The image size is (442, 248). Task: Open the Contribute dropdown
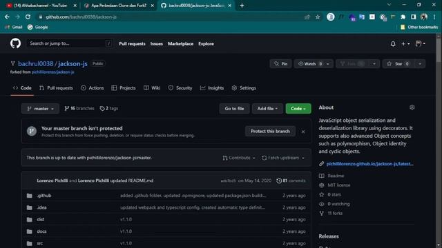click(239, 158)
